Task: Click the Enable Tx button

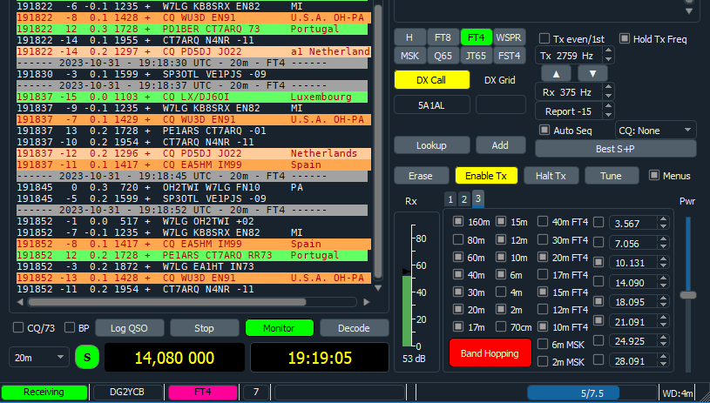Action: (x=486, y=175)
